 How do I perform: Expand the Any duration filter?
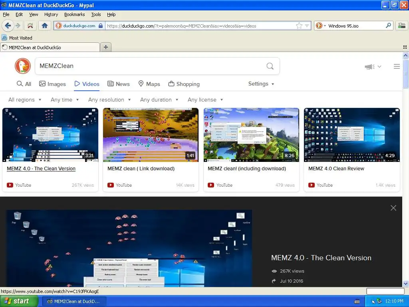(159, 100)
